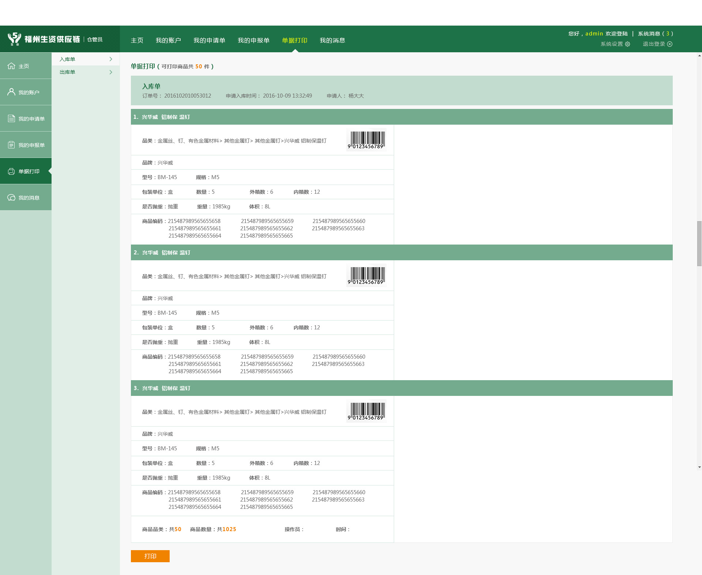Click the home icon in the sidebar
This screenshot has height=575, width=702.
tap(11, 66)
